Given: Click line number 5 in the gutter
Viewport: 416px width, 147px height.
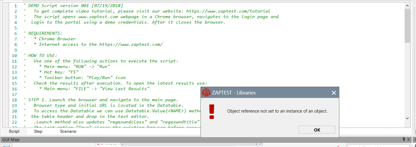Looking at the screenshot, I should [x=16, y=28].
